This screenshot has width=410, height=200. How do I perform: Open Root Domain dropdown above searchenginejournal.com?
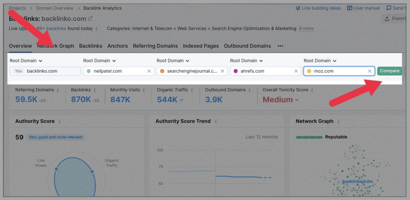point(173,61)
